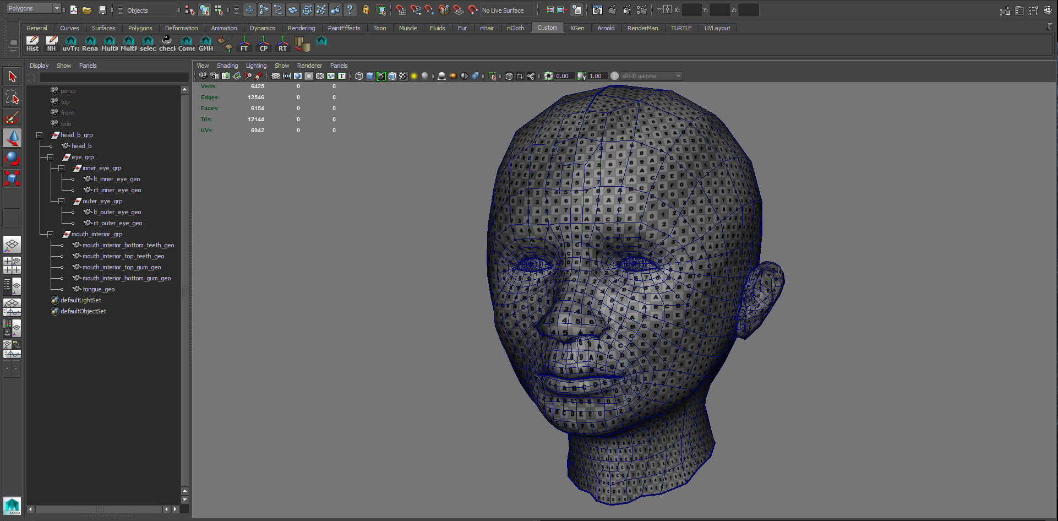Viewport: 1058px width, 521px height.
Task: Collapse the head_b_grp node
Action: pyautogui.click(x=40, y=135)
